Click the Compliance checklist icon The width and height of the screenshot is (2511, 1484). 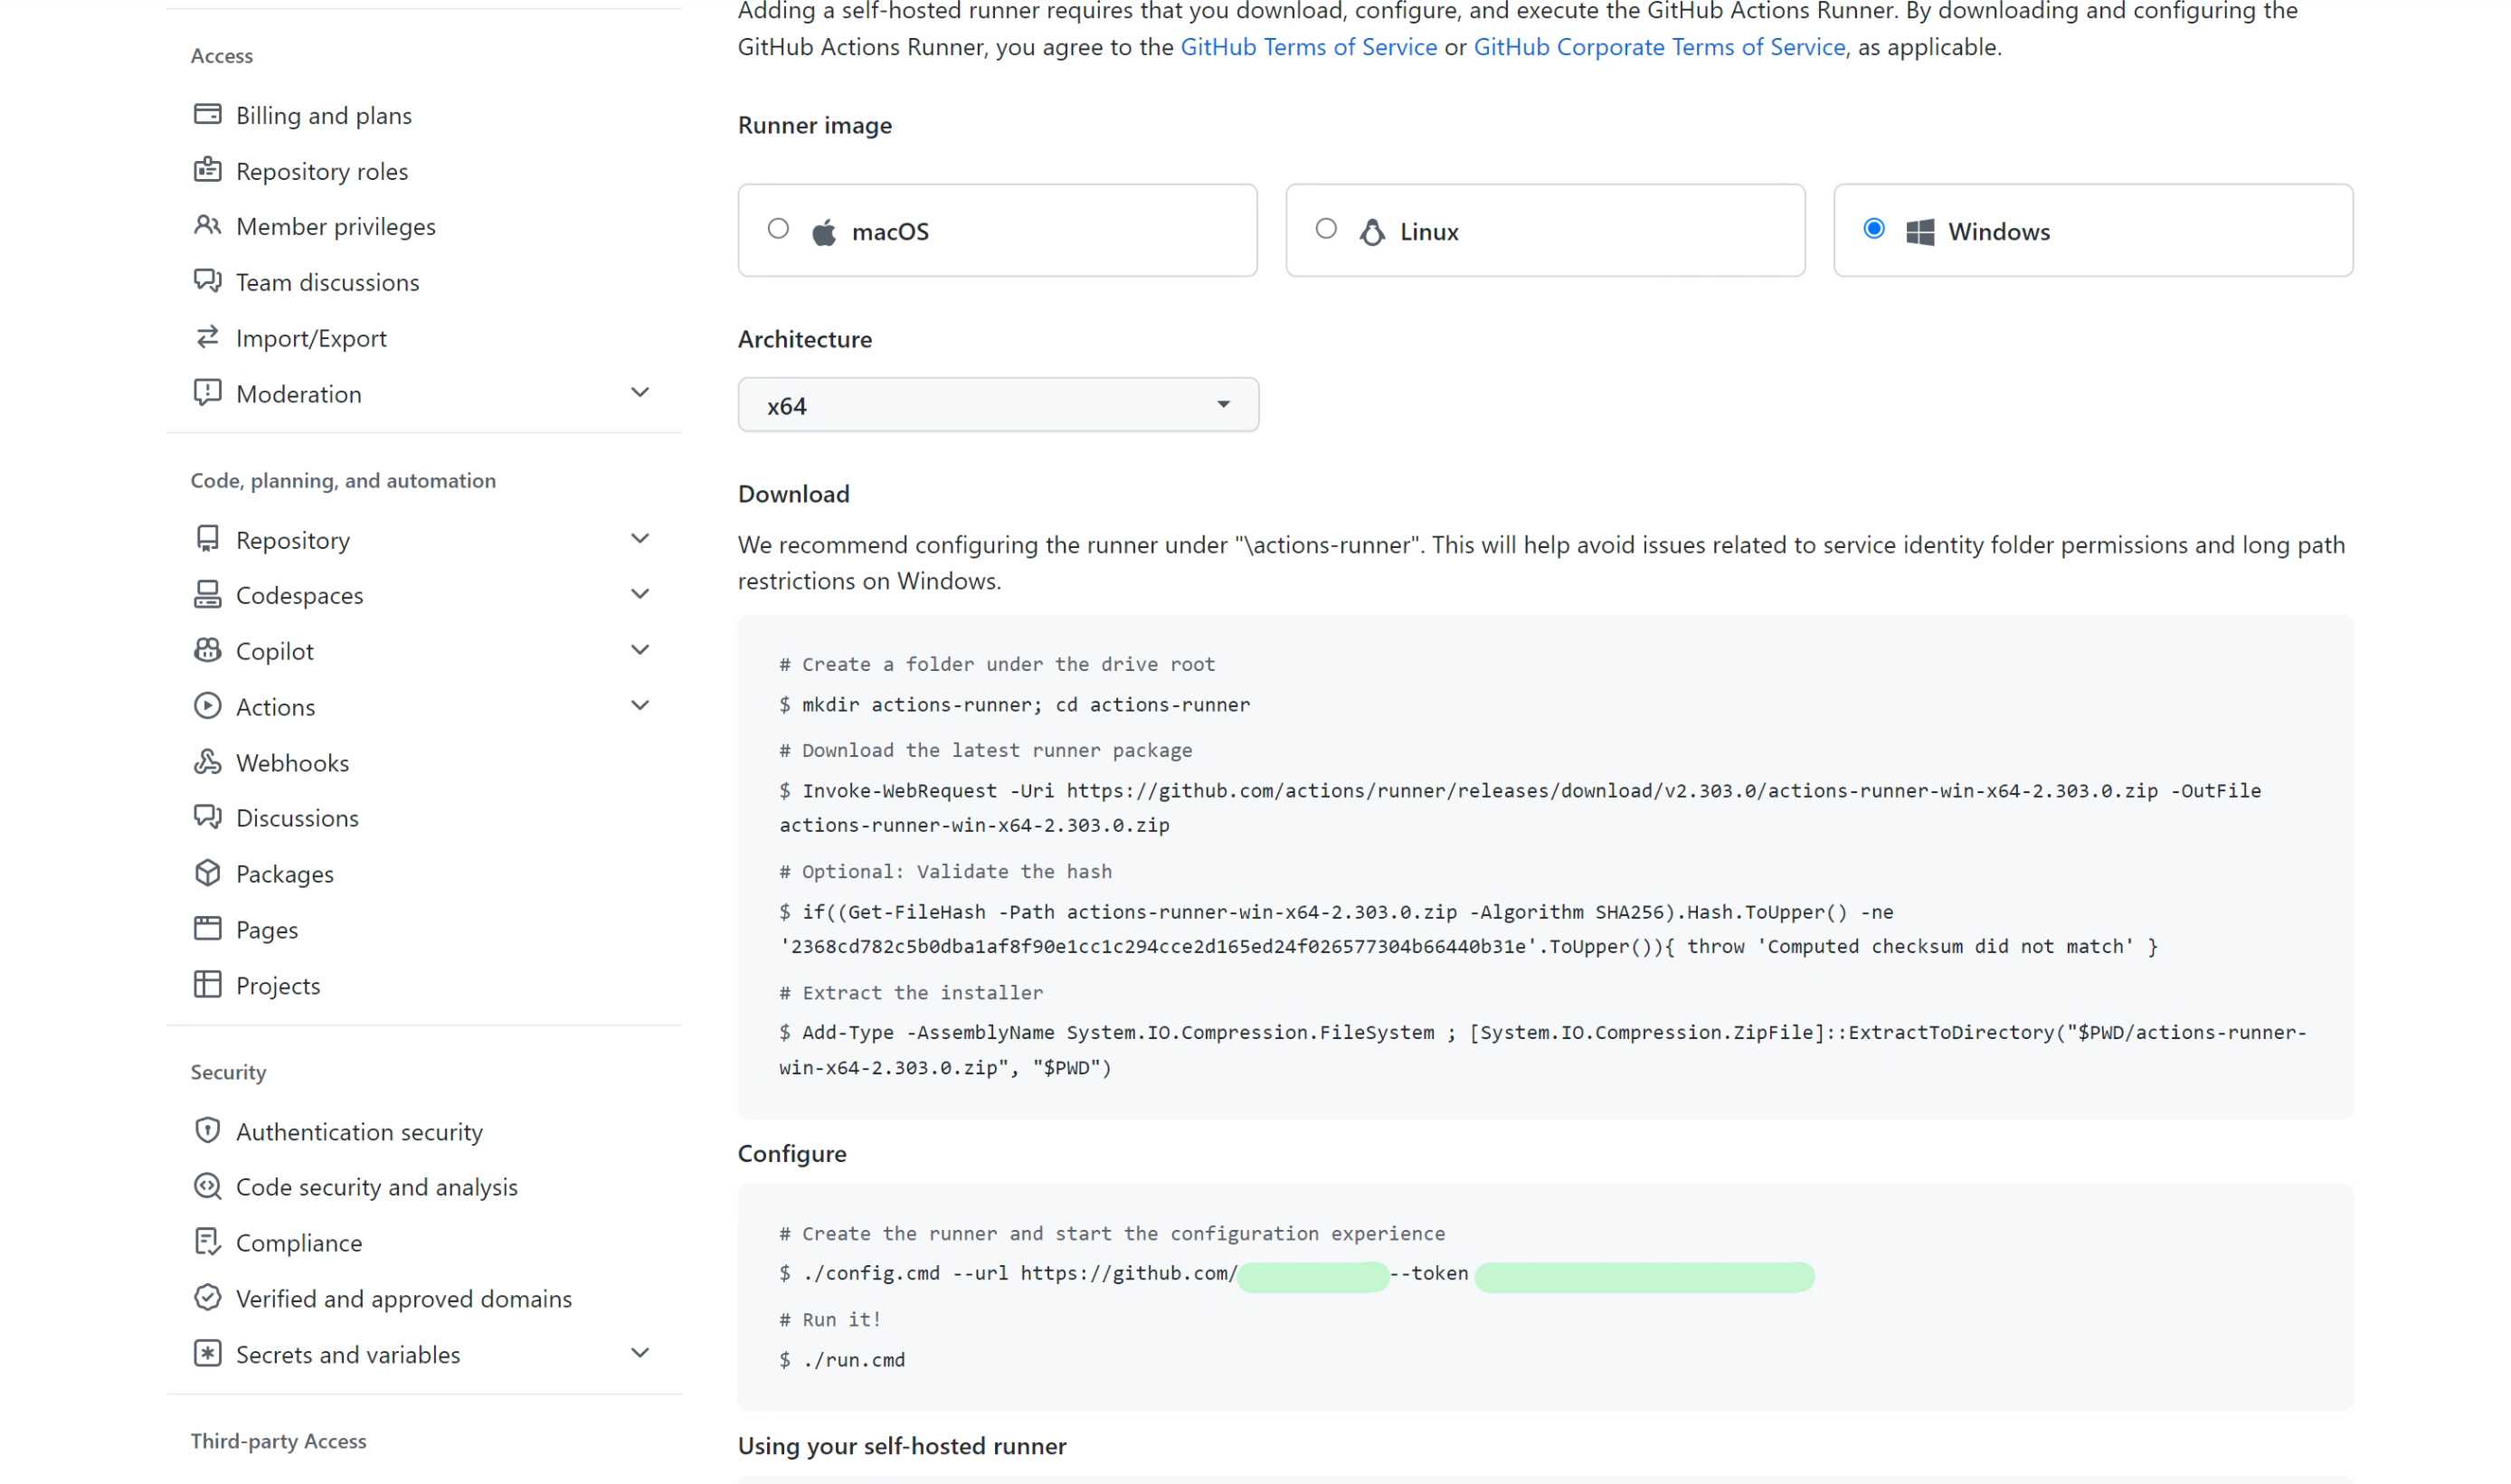(x=207, y=1242)
